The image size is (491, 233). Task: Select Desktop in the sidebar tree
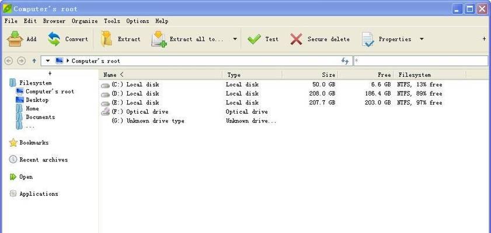[37, 100]
